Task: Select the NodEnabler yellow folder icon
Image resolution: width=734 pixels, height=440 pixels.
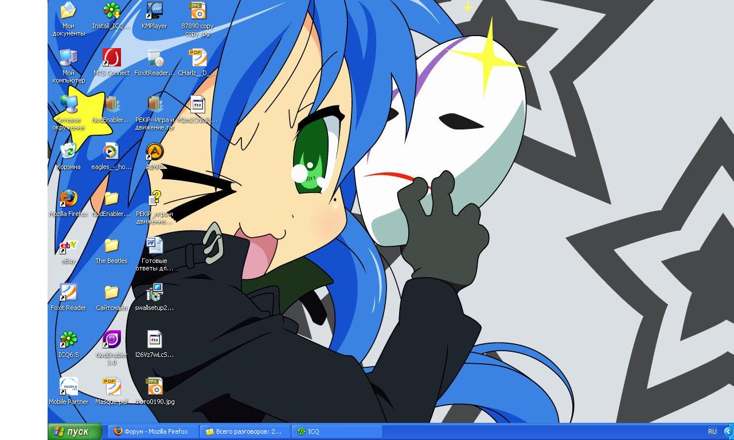Action: [111, 198]
